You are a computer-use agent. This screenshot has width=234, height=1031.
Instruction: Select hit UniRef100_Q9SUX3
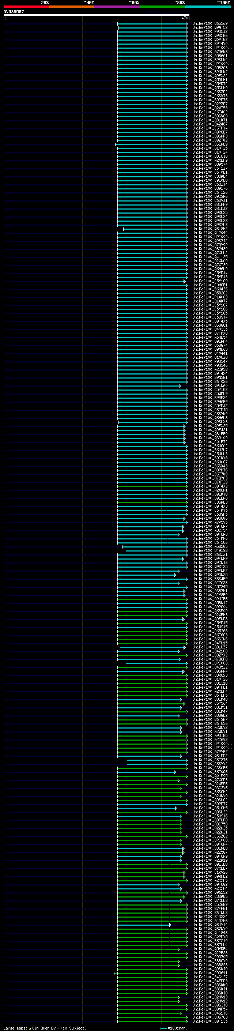[x=210, y=422]
